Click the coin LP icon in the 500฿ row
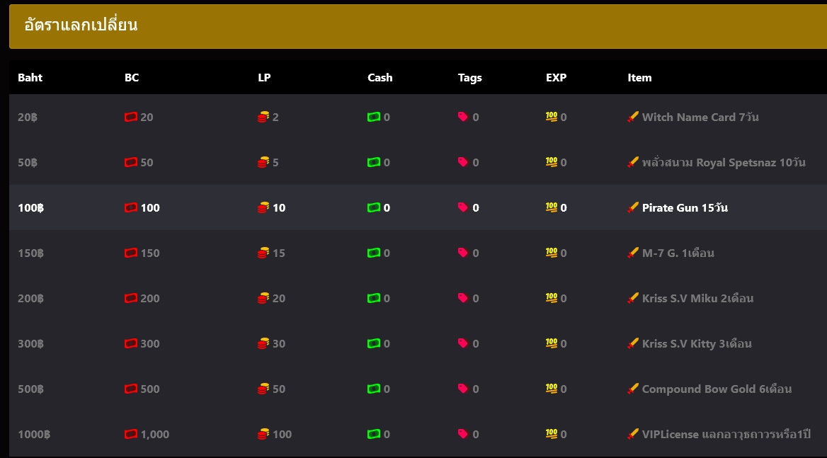Viewport: 827px width, 458px height. (x=263, y=389)
